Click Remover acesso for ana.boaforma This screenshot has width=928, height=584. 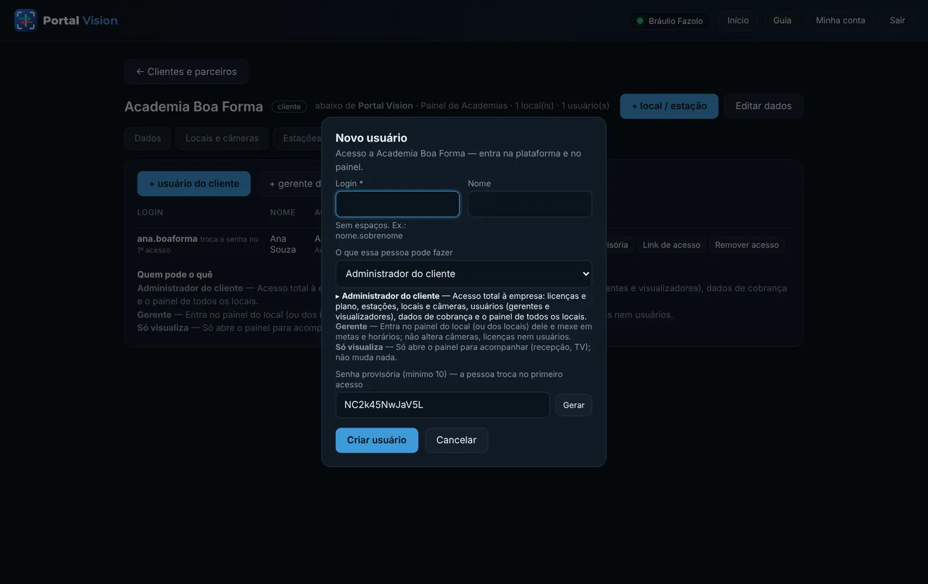coord(746,245)
